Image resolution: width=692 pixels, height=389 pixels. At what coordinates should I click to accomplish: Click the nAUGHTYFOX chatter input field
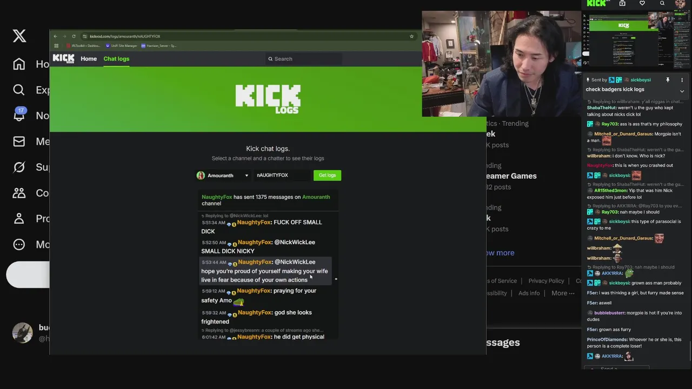point(282,175)
